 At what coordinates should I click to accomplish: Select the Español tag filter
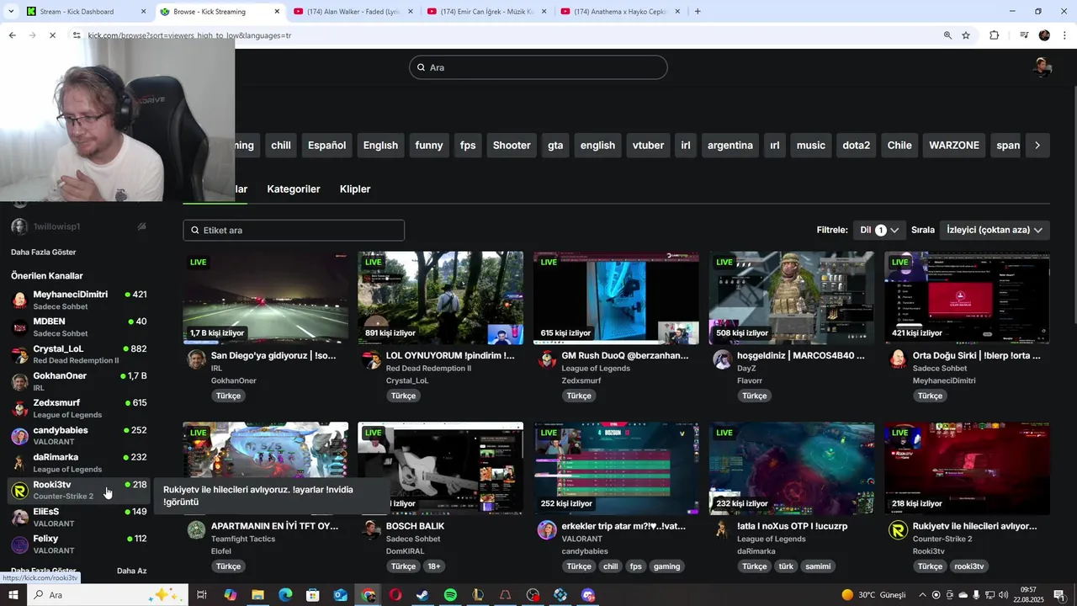(326, 145)
